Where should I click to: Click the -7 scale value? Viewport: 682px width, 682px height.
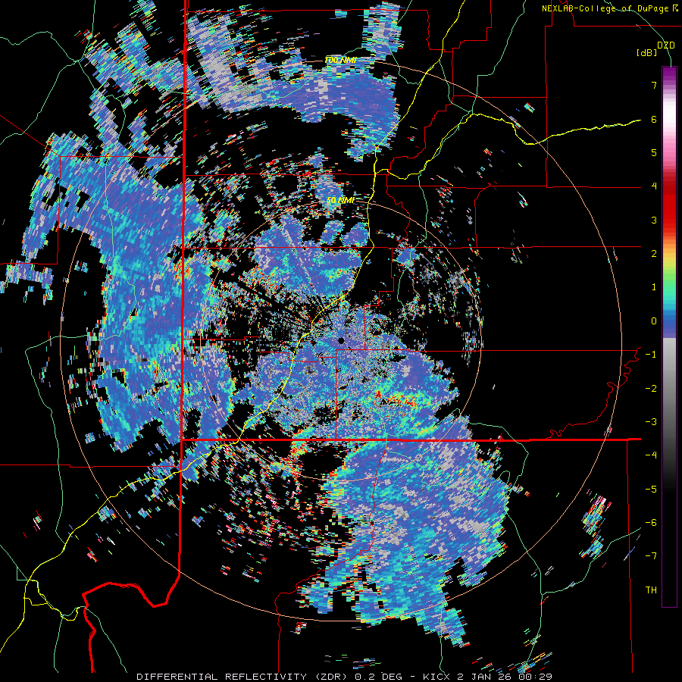[x=651, y=556]
